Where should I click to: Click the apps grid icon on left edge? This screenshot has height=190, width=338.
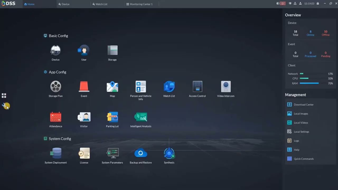point(4,96)
